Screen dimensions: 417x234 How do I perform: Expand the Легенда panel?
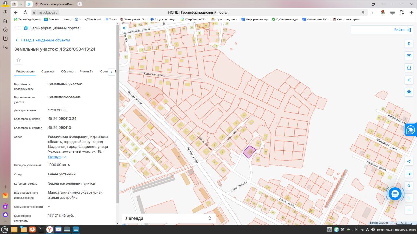tap(210, 218)
